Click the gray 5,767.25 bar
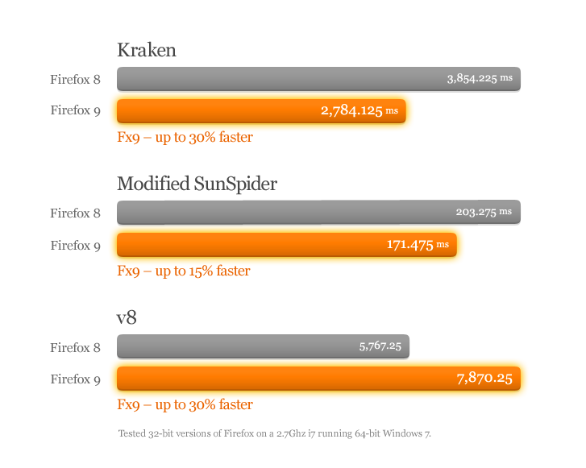 (x=263, y=346)
